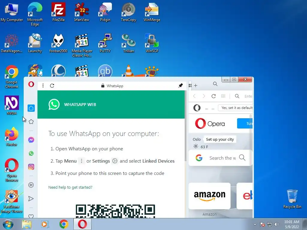Click blue Turn button beside Opera logo
The image size is (307, 230).
[x=245, y=123]
